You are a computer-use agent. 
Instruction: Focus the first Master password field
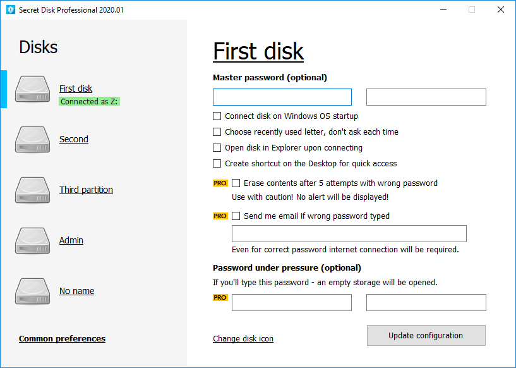[x=282, y=97]
